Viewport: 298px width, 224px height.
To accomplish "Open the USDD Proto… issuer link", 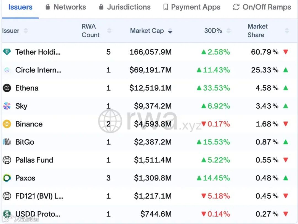I will click(38, 214).
